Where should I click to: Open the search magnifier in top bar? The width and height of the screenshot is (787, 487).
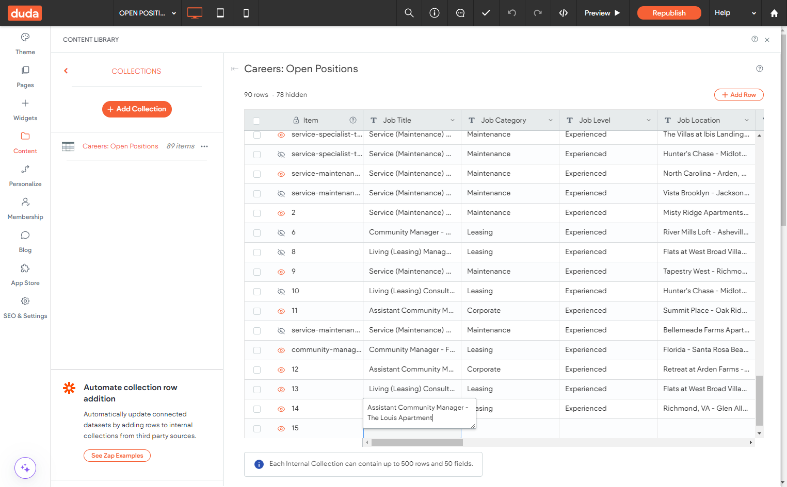(409, 13)
